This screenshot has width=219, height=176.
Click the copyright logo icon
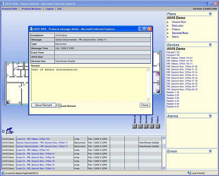(9, 131)
